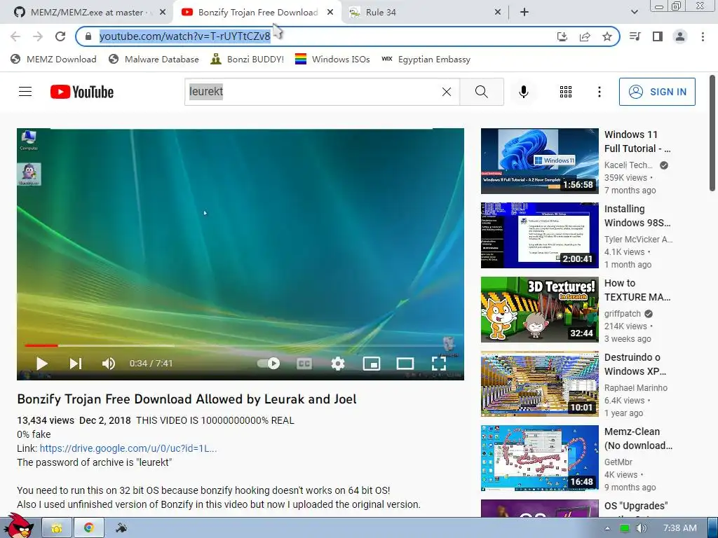Open the YouTube apps grid
The width and height of the screenshot is (718, 538).
click(566, 92)
